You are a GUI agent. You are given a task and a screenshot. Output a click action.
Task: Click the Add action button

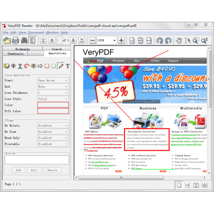click(x=18, y=170)
